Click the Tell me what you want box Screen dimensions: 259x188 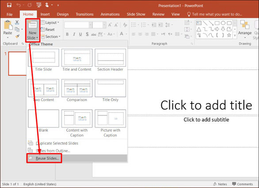[x=215, y=15]
